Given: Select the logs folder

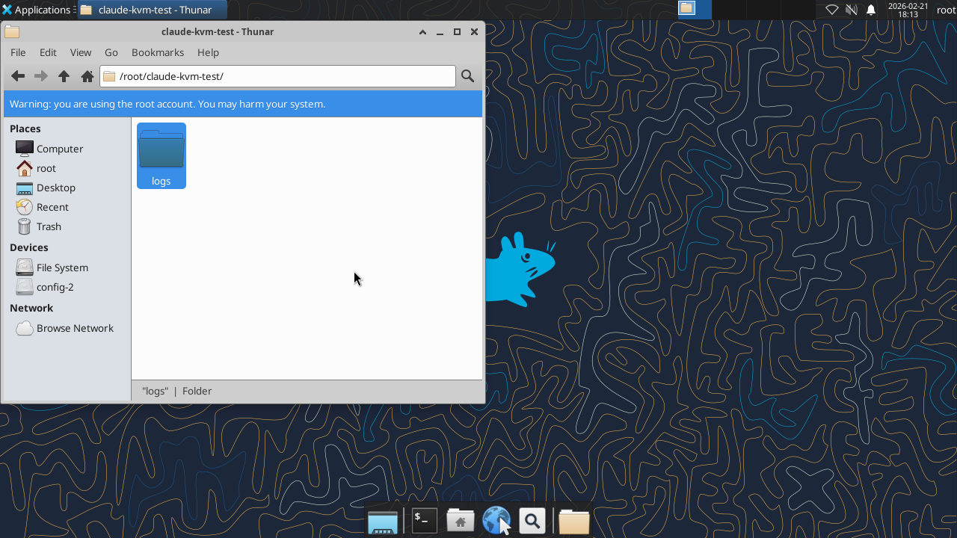Looking at the screenshot, I should pyautogui.click(x=161, y=155).
